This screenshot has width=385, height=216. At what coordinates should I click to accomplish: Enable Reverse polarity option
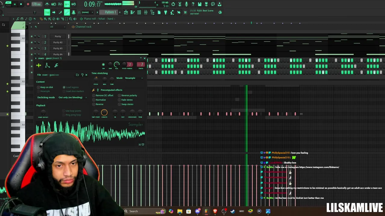pyautogui.click(x=128, y=95)
